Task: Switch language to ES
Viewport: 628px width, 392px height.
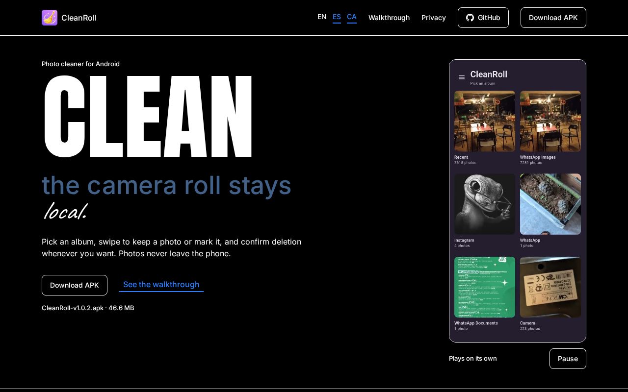Action: coord(337,17)
